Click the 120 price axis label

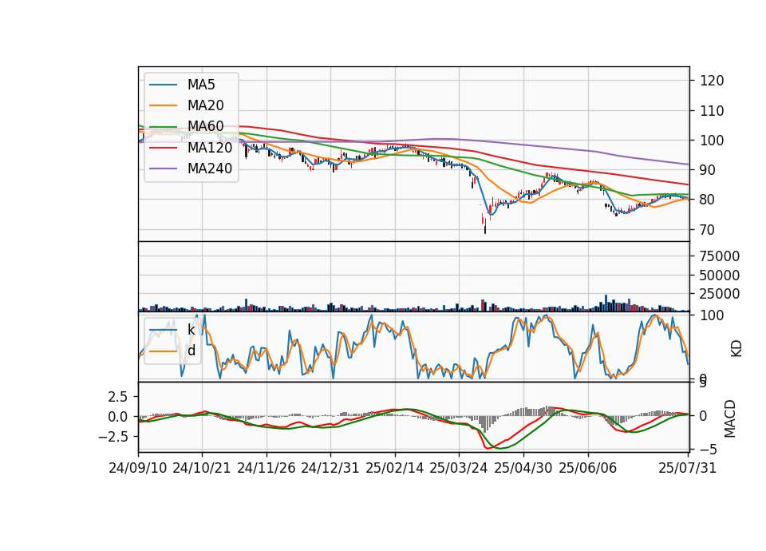(x=712, y=81)
